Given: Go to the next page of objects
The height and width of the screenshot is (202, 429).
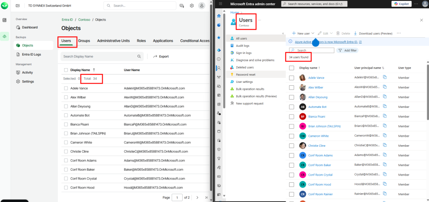Looking at the screenshot, I should tap(198, 197).
